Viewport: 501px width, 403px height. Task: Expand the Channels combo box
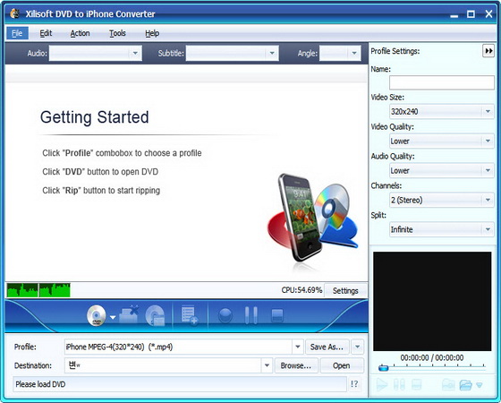pos(488,201)
